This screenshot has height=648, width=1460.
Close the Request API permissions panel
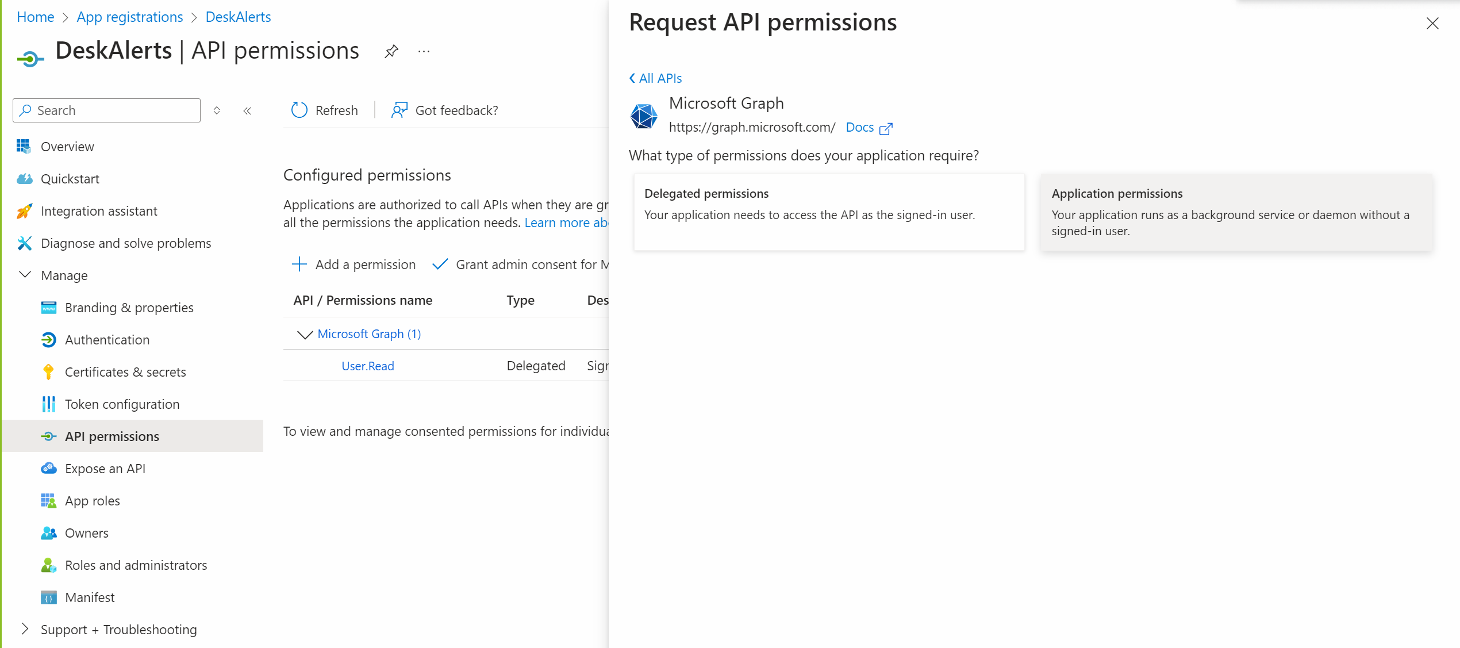(x=1432, y=24)
